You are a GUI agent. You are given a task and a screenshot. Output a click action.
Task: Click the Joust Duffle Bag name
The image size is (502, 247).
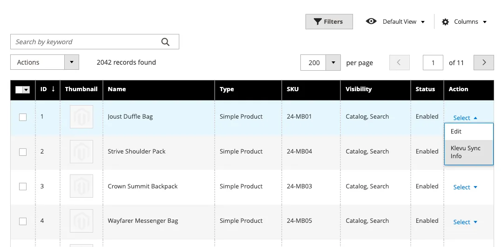click(130, 116)
